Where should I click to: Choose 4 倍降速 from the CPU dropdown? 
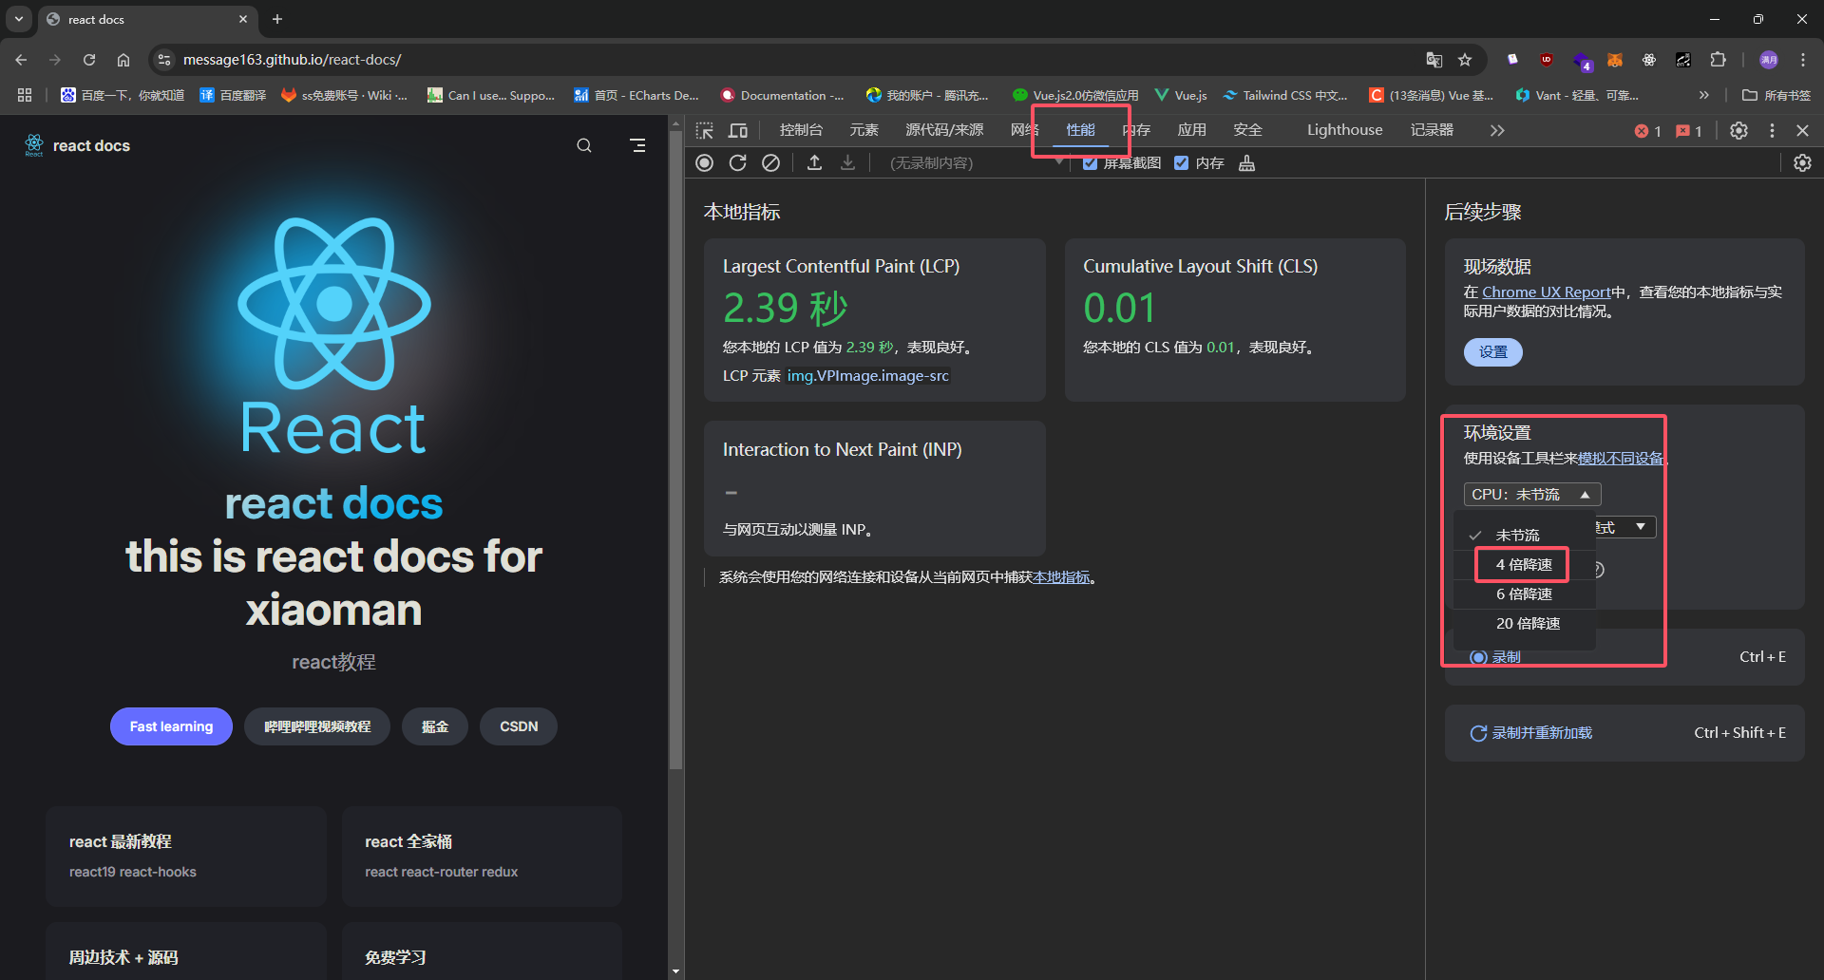pos(1523,565)
